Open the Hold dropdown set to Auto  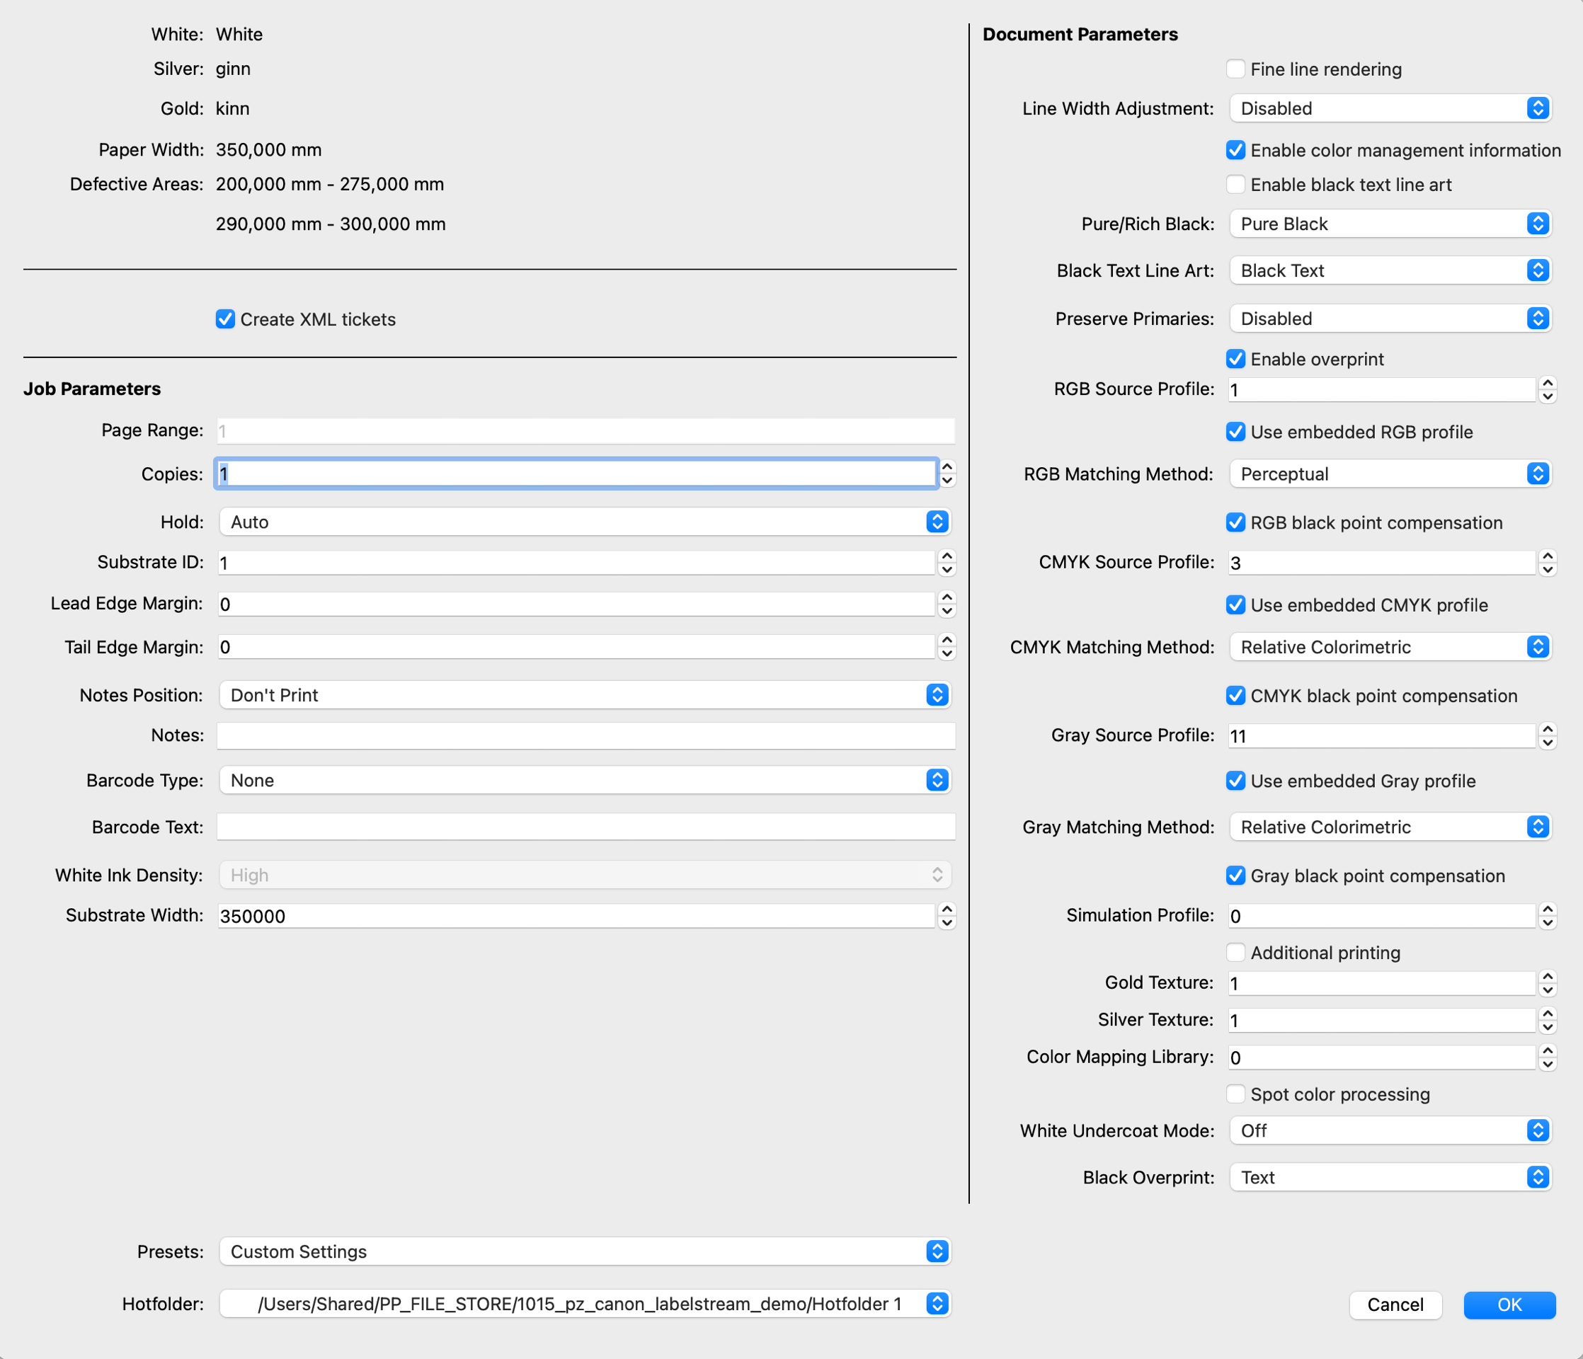tap(585, 522)
